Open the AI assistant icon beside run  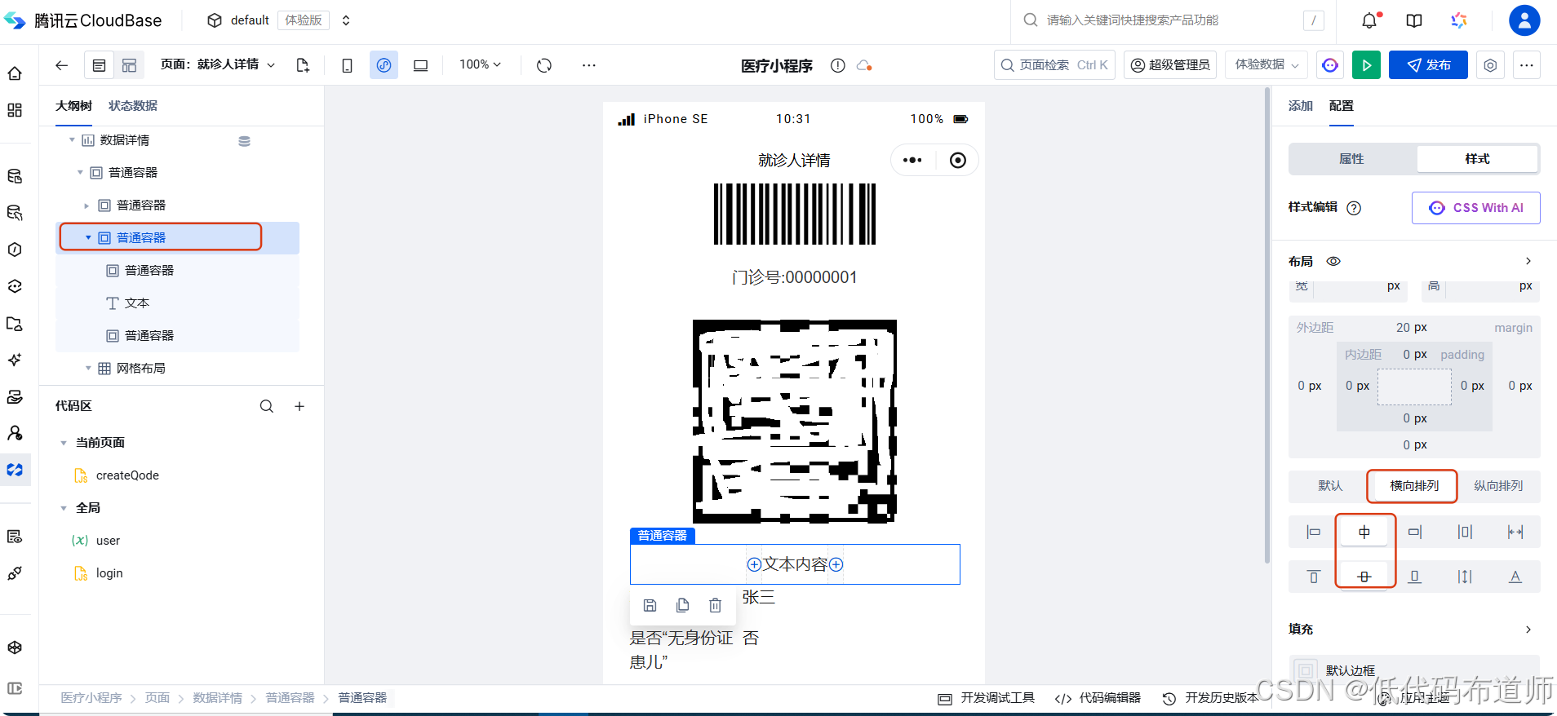click(x=1330, y=65)
